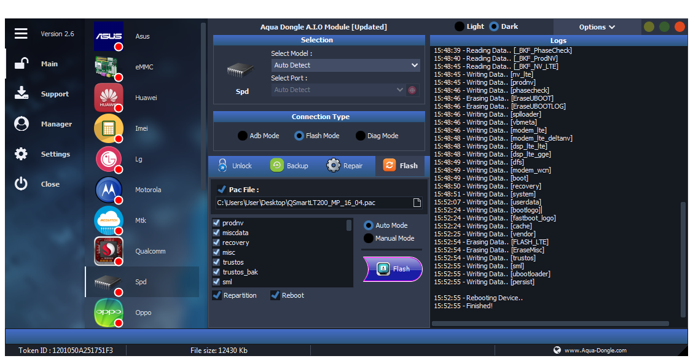Click the partition list scrollbar

(349, 225)
